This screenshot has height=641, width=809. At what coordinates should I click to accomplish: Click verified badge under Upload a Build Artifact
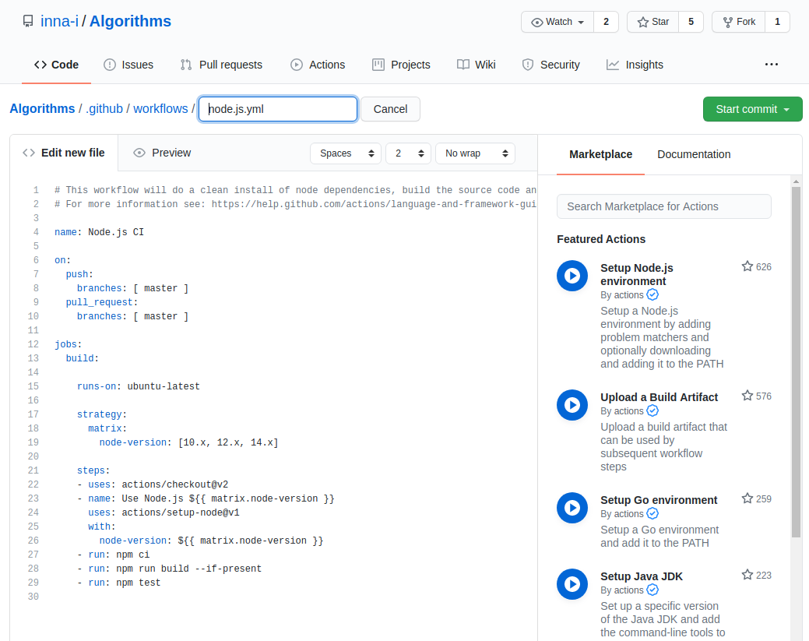click(x=652, y=410)
